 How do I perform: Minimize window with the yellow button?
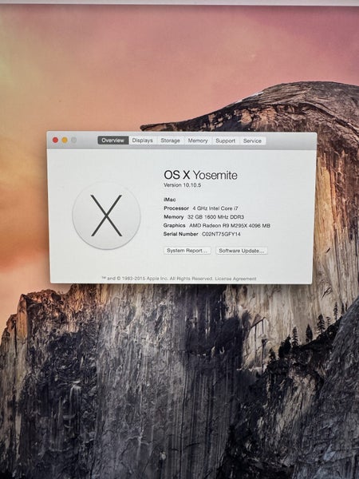65,140
